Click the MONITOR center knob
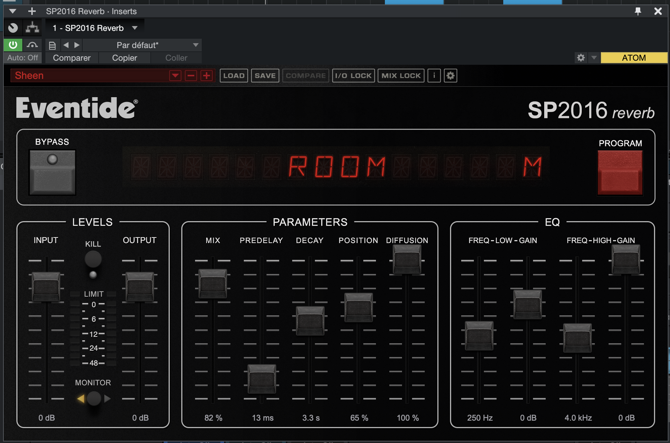The width and height of the screenshot is (670, 443). (94, 399)
